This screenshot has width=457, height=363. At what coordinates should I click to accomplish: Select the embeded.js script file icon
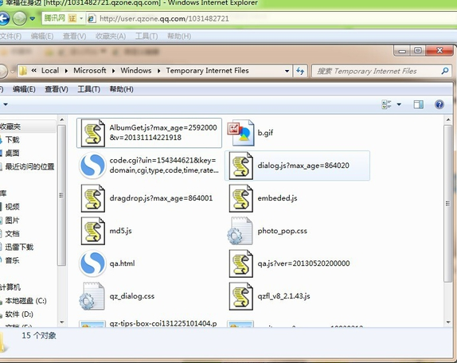point(240,198)
